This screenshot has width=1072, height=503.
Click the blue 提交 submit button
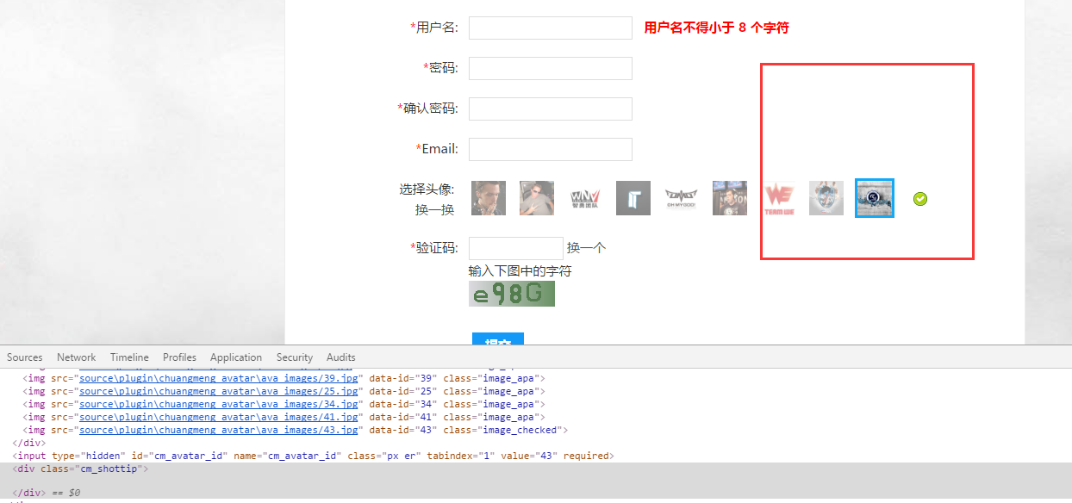pyautogui.click(x=498, y=338)
